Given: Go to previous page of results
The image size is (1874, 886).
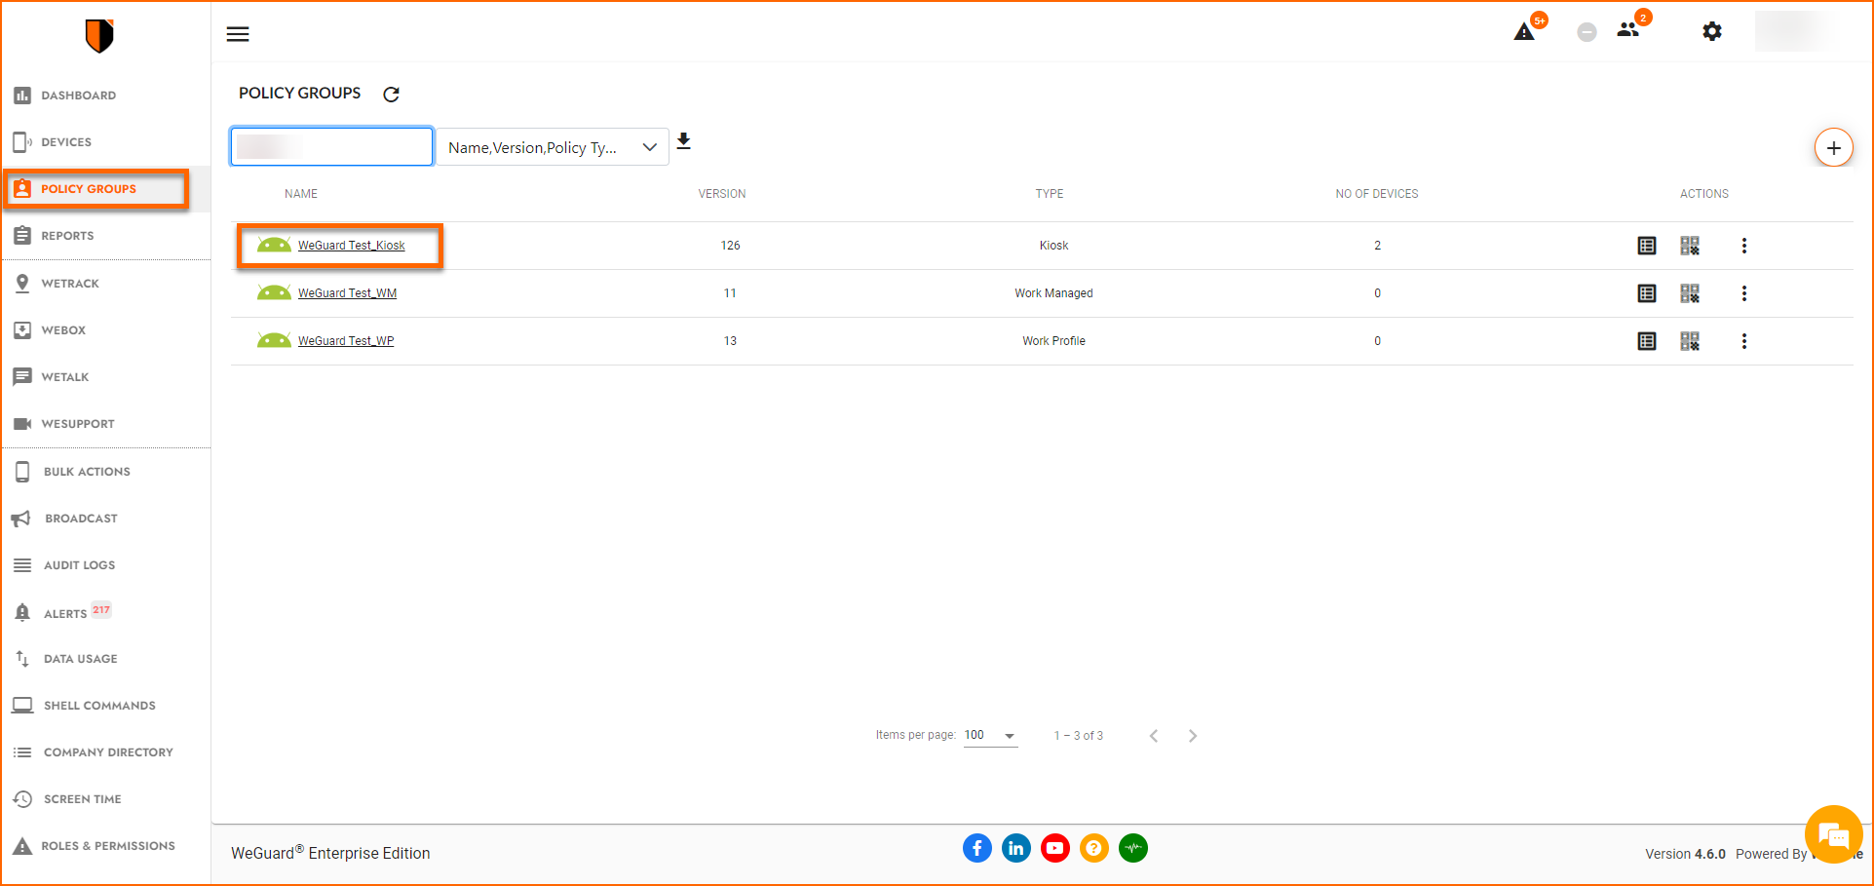Looking at the screenshot, I should 1154,736.
